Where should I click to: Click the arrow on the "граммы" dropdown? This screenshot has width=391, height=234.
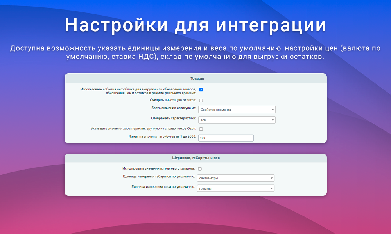pos(271,188)
